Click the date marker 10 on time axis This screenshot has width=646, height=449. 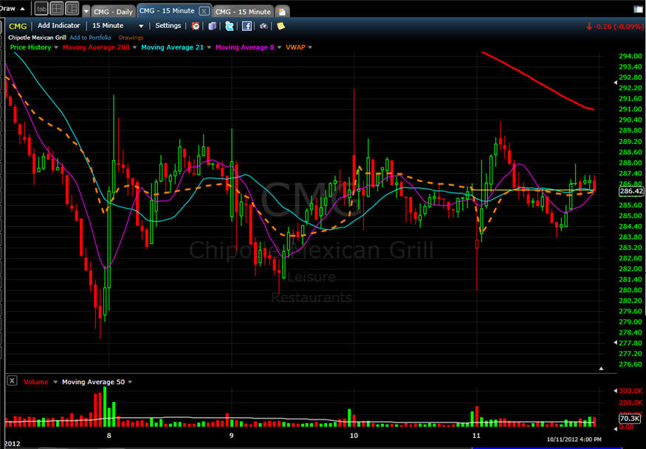pos(354,436)
